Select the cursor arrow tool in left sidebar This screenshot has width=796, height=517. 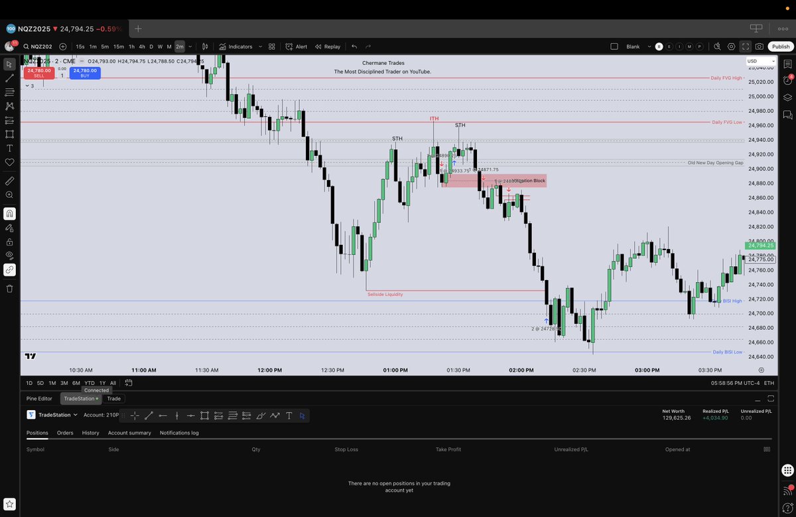(x=9, y=64)
